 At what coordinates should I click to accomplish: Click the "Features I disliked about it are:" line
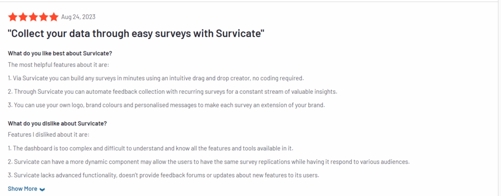(48, 134)
